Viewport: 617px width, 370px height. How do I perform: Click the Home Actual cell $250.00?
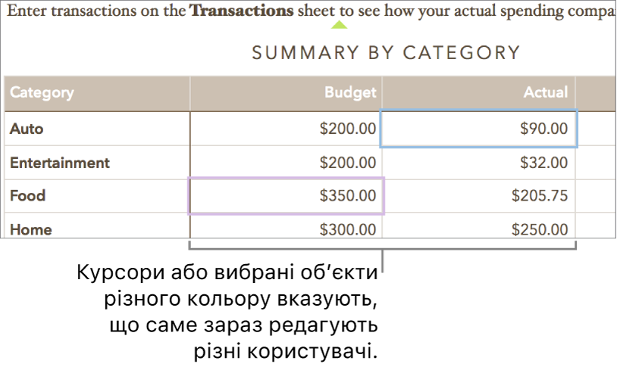[x=479, y=229]
